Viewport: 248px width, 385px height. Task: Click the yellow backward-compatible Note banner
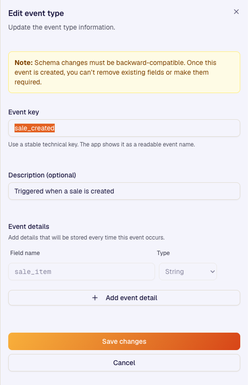point(124,72)
